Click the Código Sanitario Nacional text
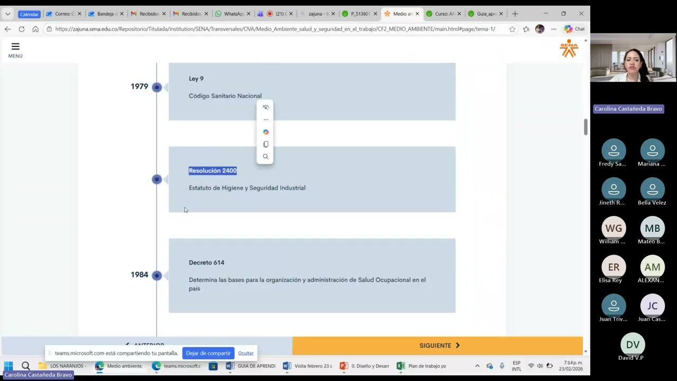Screen dimensions: 677x381 tap(225, 96)
